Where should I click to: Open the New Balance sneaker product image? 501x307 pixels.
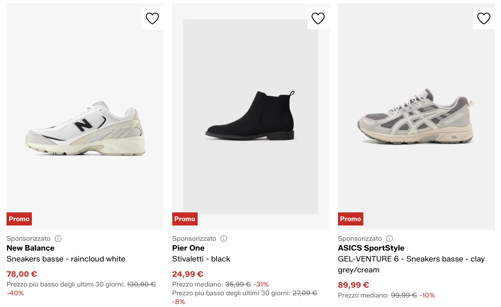pyautogui.click(x=85, y=128)
